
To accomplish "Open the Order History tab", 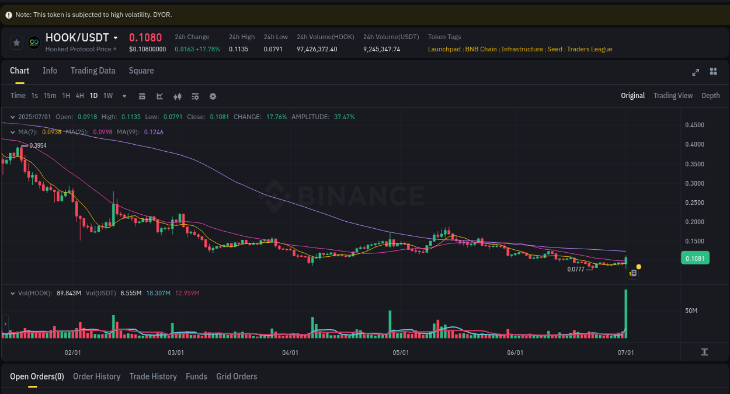I will pos(96,376).
